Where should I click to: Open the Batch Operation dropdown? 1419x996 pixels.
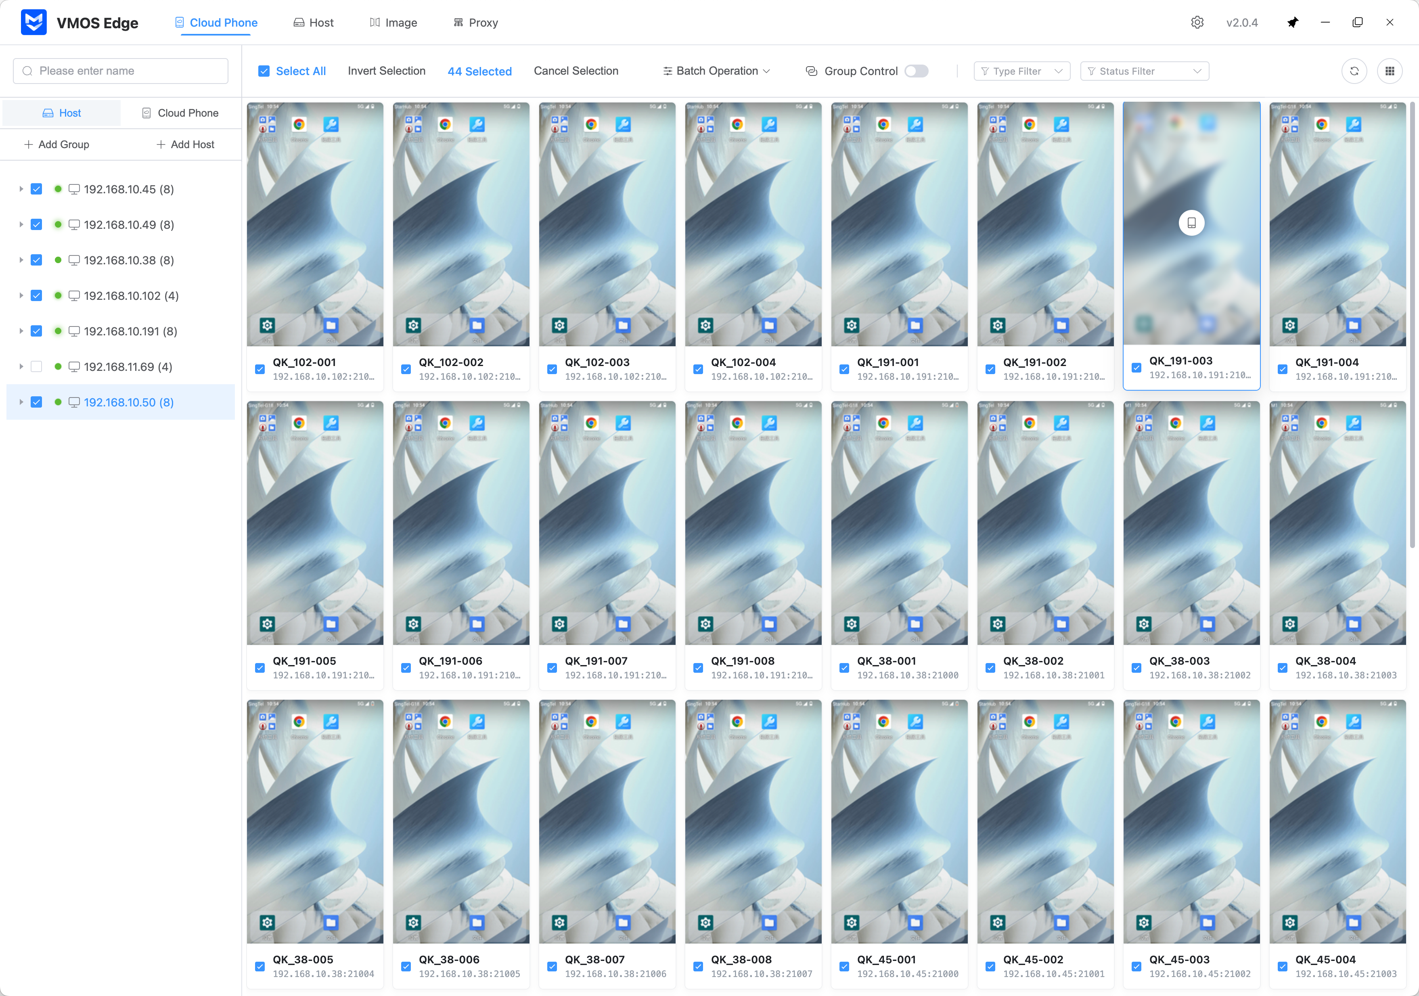716,71
